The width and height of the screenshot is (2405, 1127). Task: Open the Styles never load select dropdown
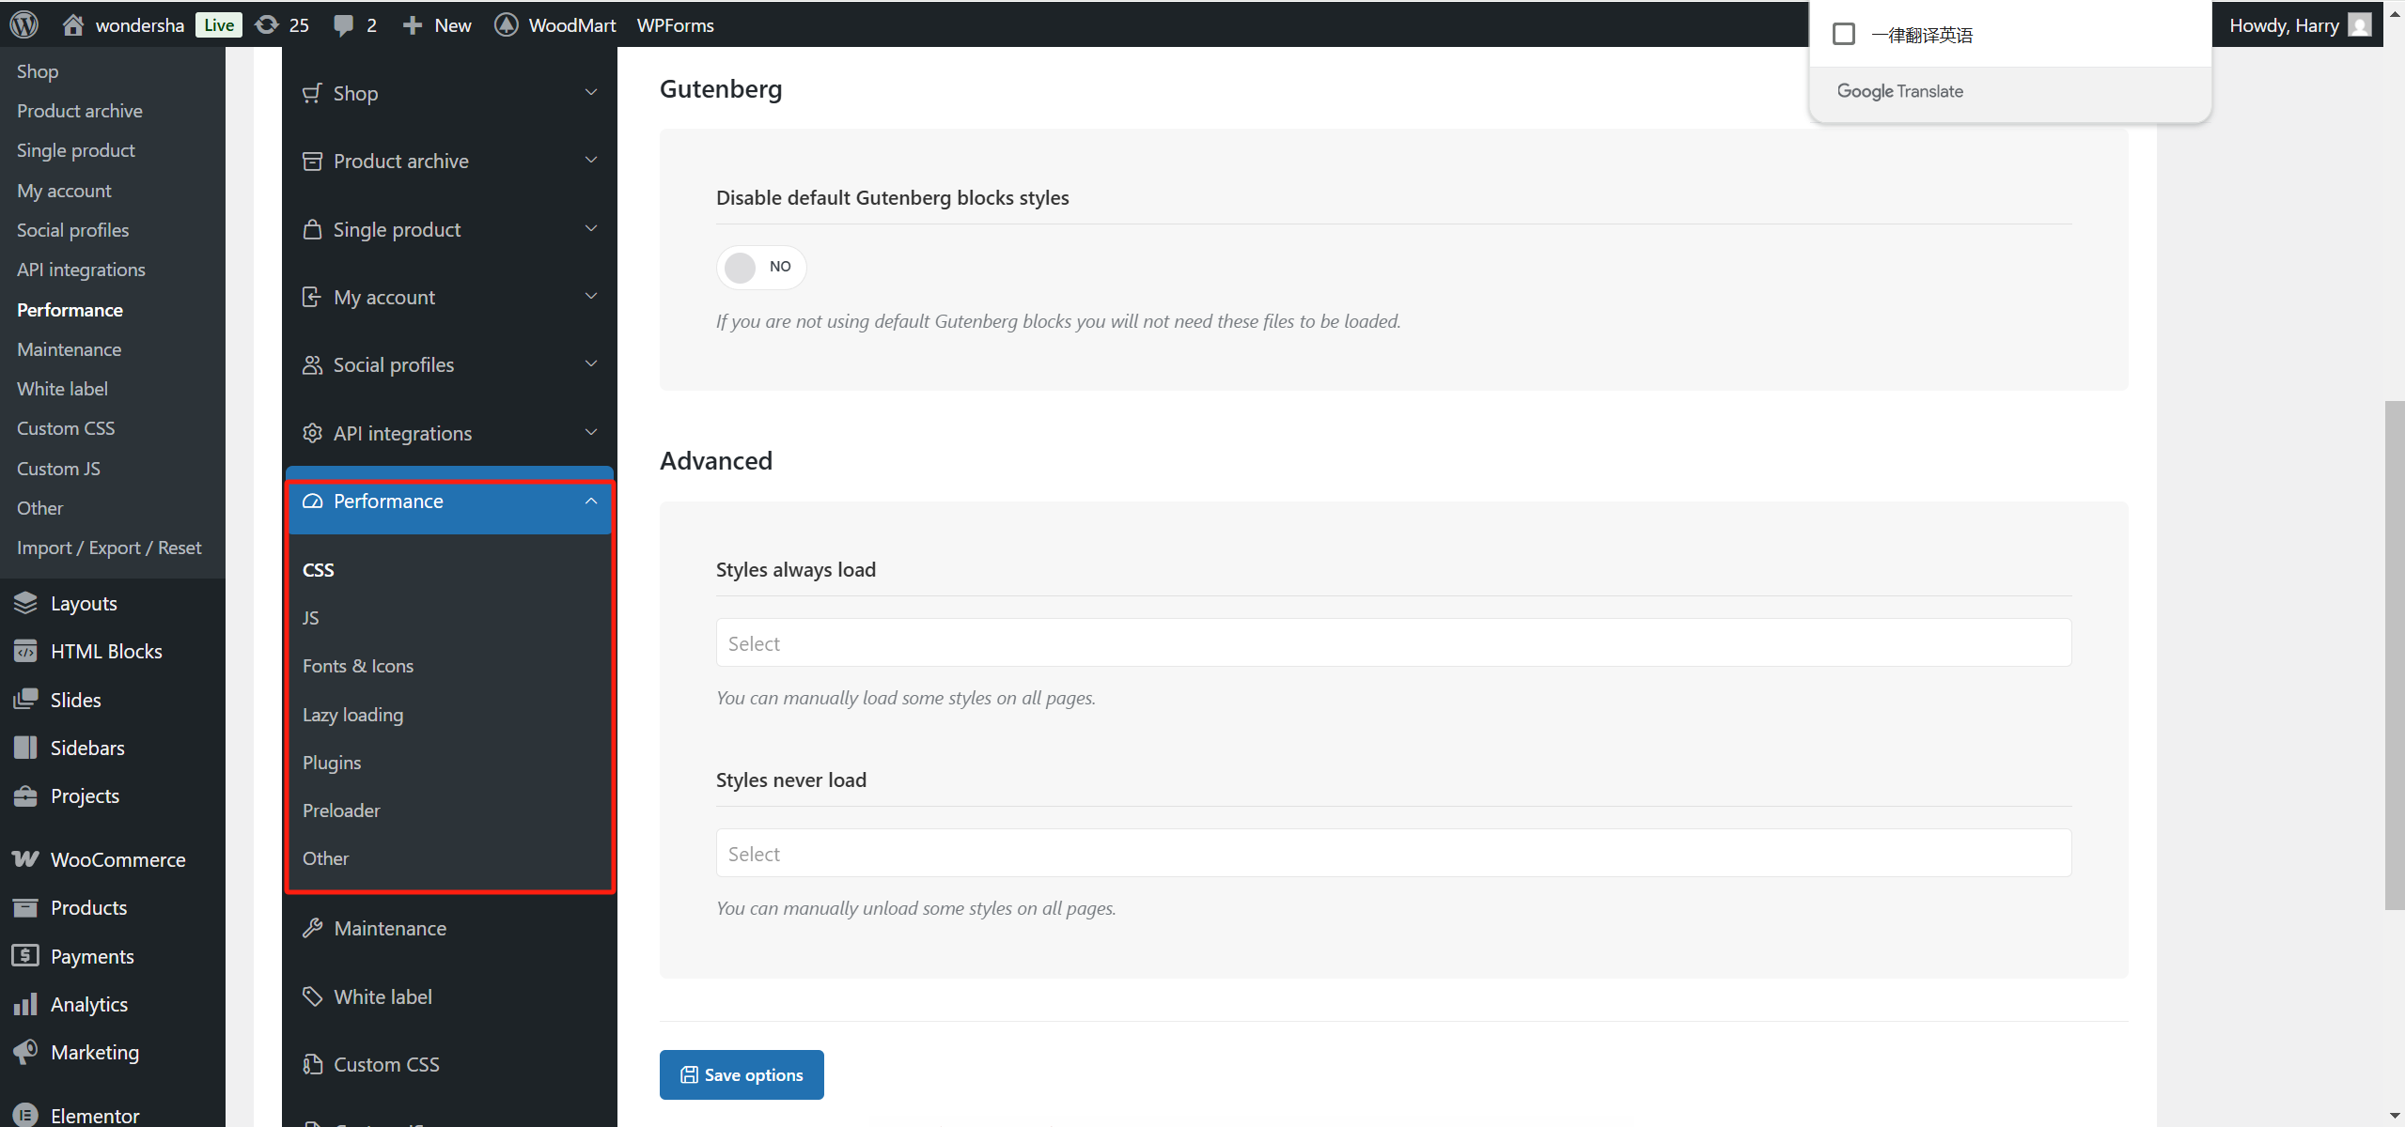[1393, 854]
